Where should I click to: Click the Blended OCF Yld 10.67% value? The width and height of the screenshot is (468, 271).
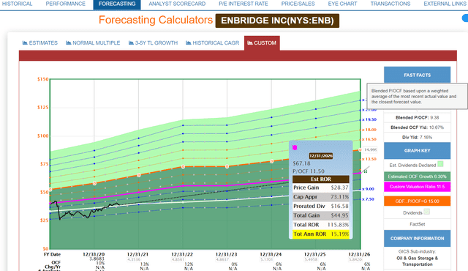[437, 127]
